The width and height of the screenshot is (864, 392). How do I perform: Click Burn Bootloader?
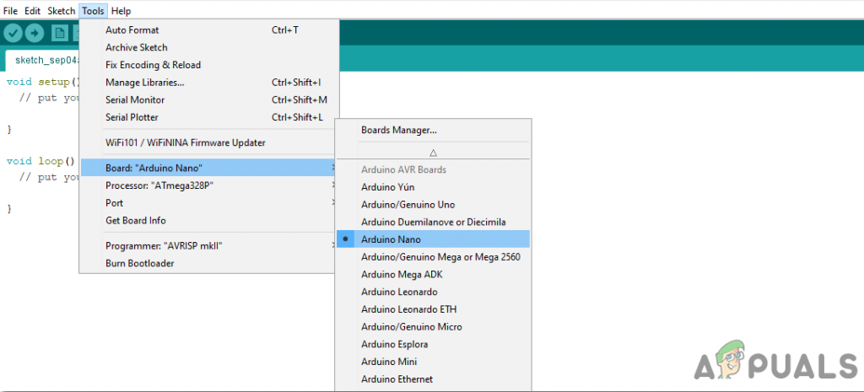pos(141,263)
